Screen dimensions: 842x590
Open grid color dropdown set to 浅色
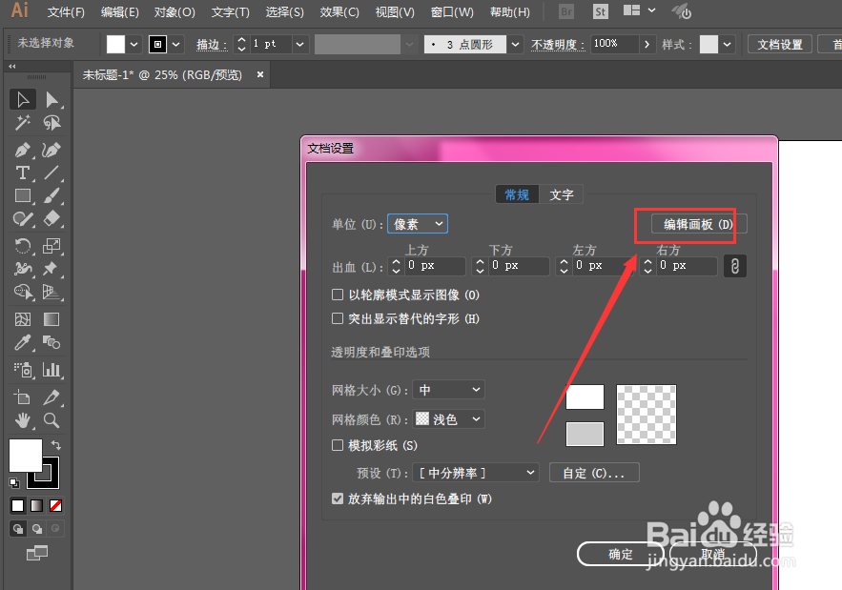pos(448,418)
